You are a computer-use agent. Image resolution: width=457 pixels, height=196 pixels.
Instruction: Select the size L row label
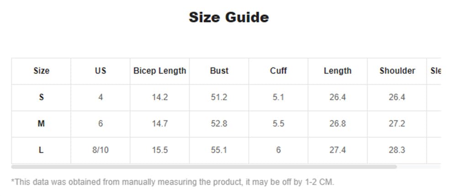41,150
